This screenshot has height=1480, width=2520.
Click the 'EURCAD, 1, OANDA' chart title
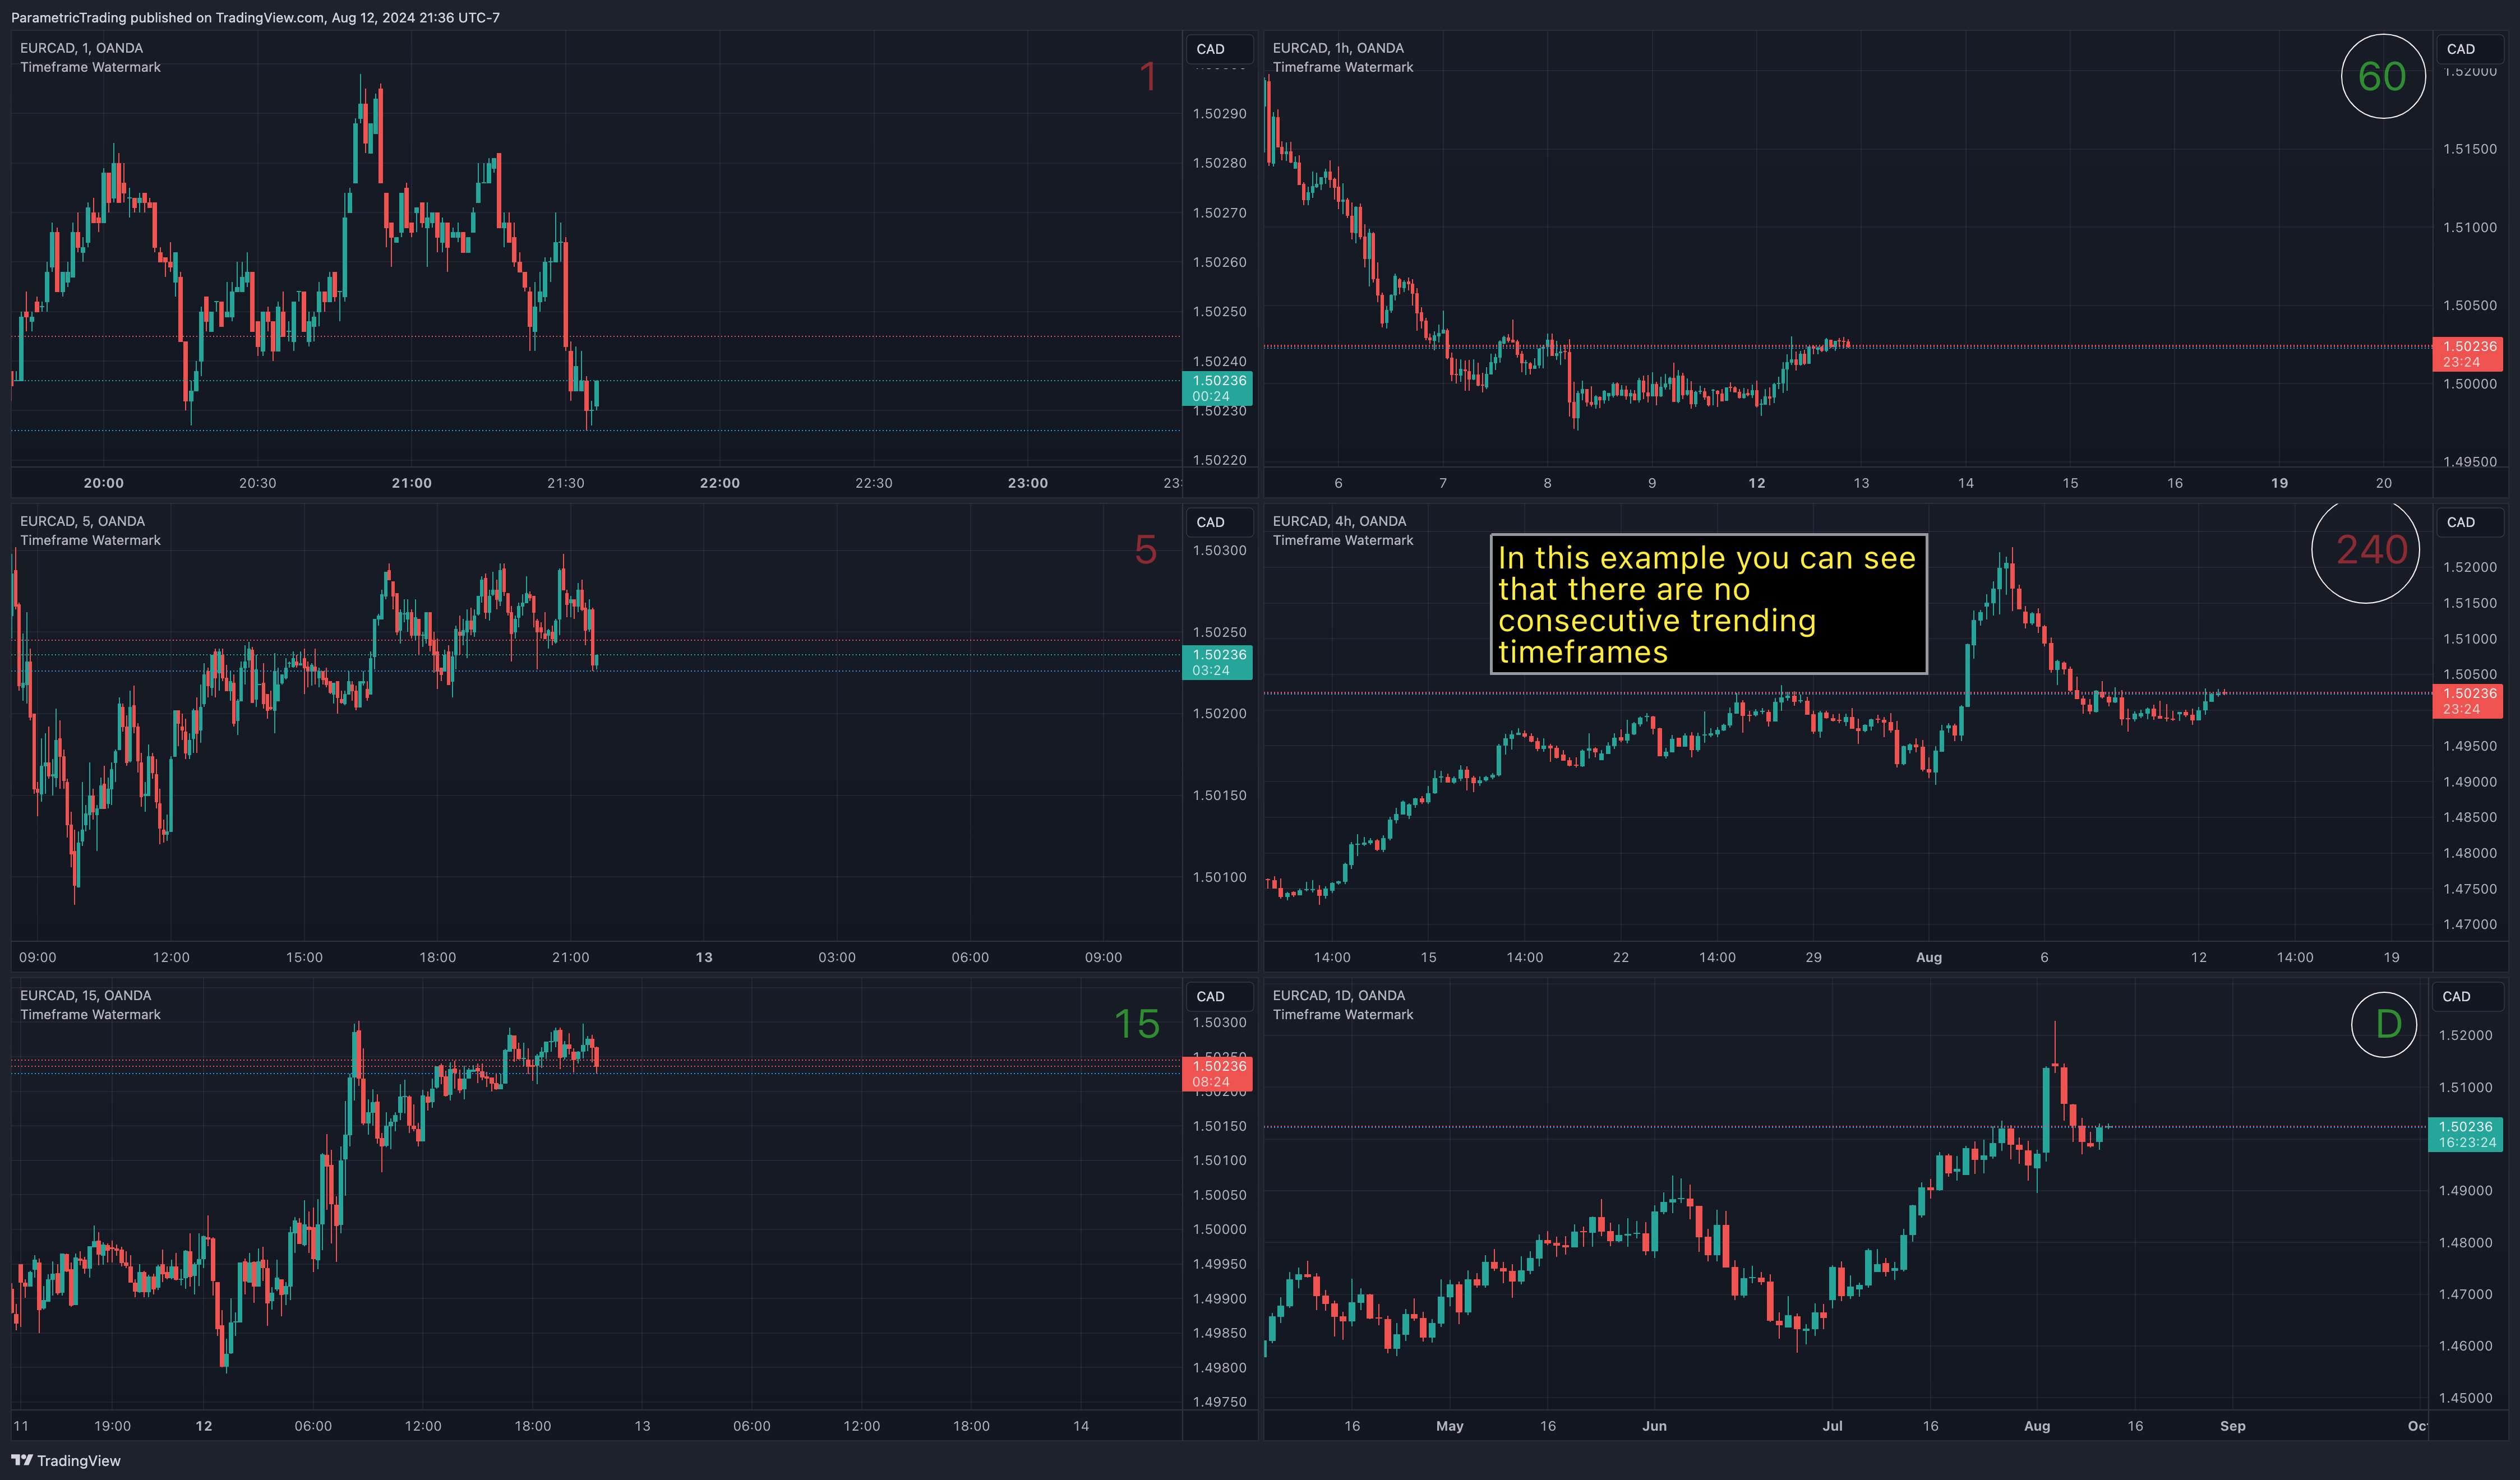coord(82,48)
